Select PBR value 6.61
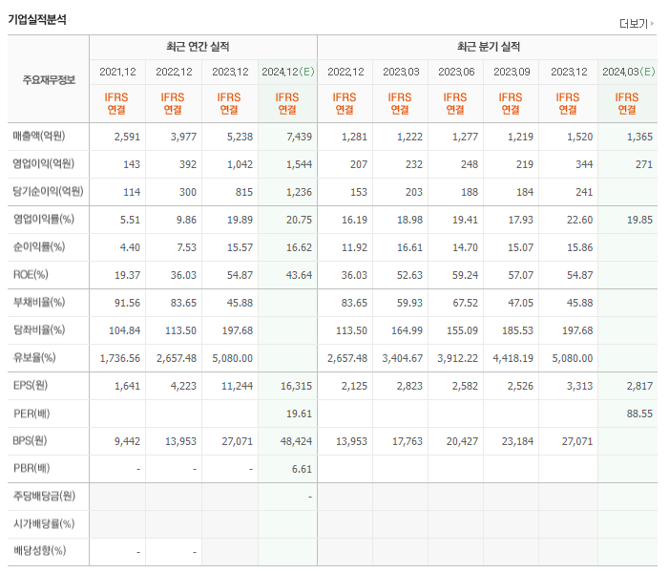The height and width of the screenshot is (573, 669). (302, 469)
